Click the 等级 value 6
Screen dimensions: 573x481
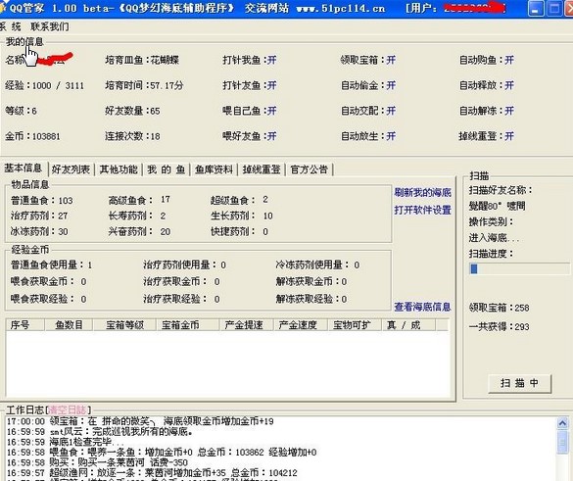[34, 111]
